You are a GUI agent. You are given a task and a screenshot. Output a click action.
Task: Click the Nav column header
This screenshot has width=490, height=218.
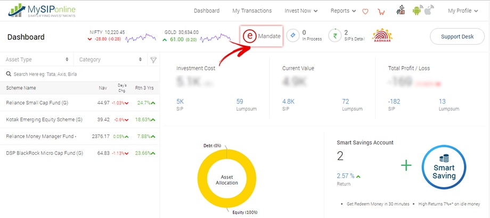[103, 88]
